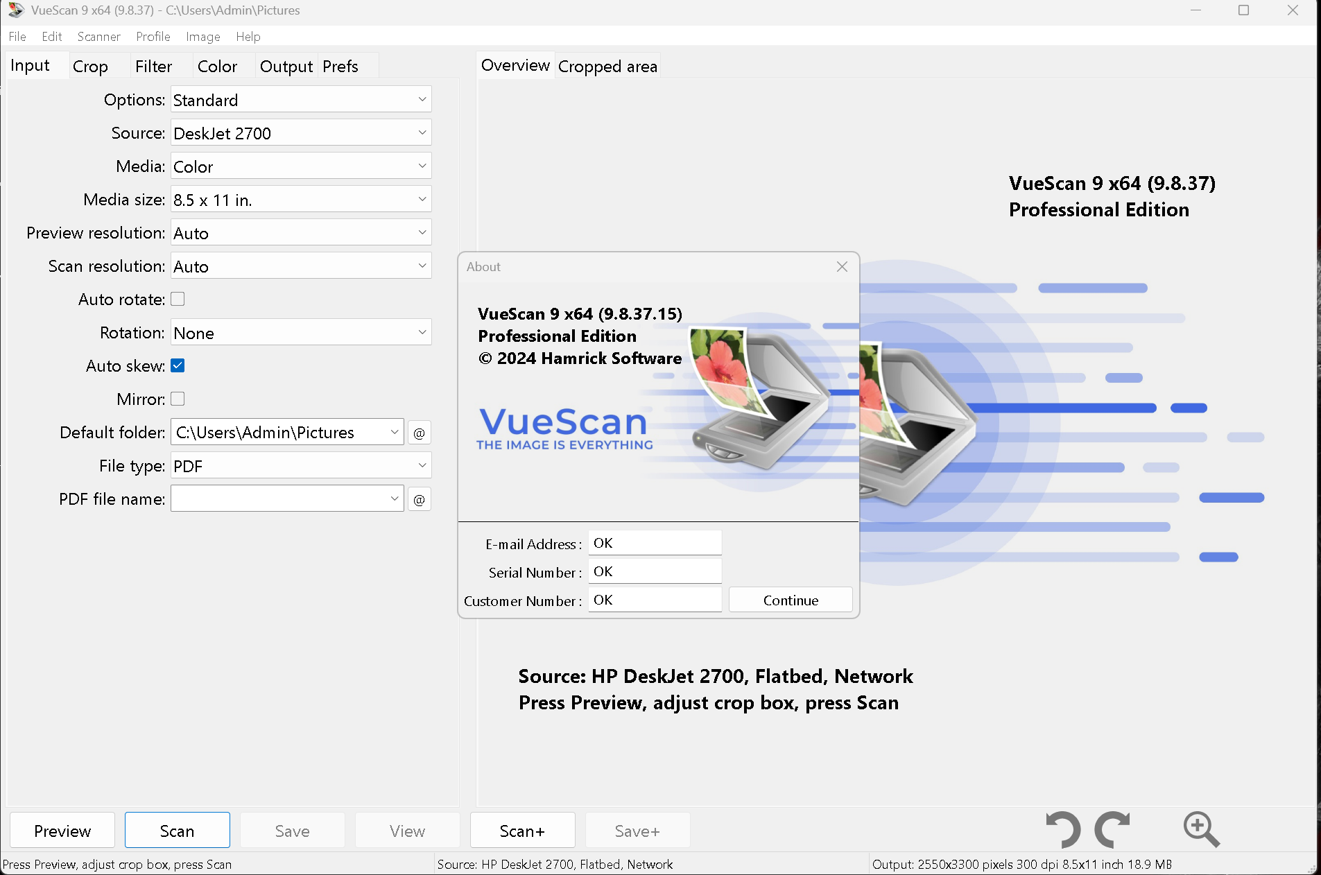The image size is (1321, 875).
Task: Select the Overview tab
Action: click(x=515, y=65)
